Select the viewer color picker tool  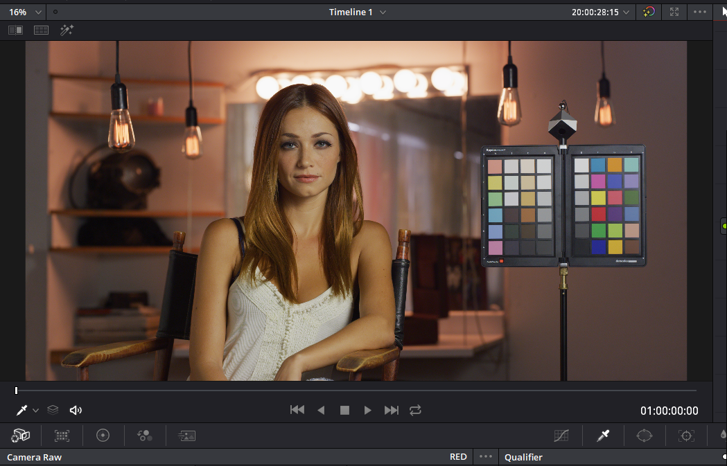(x=21, y=410)
